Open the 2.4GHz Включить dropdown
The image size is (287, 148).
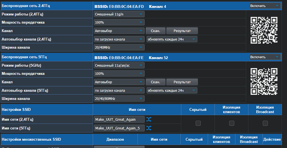pos(265,6)
